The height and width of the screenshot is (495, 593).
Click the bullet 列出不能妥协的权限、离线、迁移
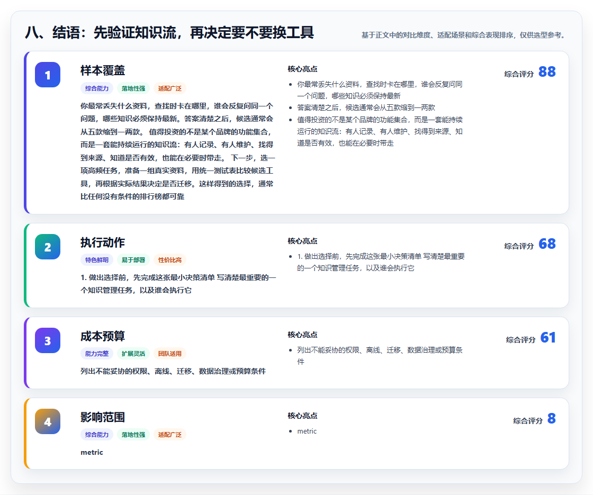(380, 356)
